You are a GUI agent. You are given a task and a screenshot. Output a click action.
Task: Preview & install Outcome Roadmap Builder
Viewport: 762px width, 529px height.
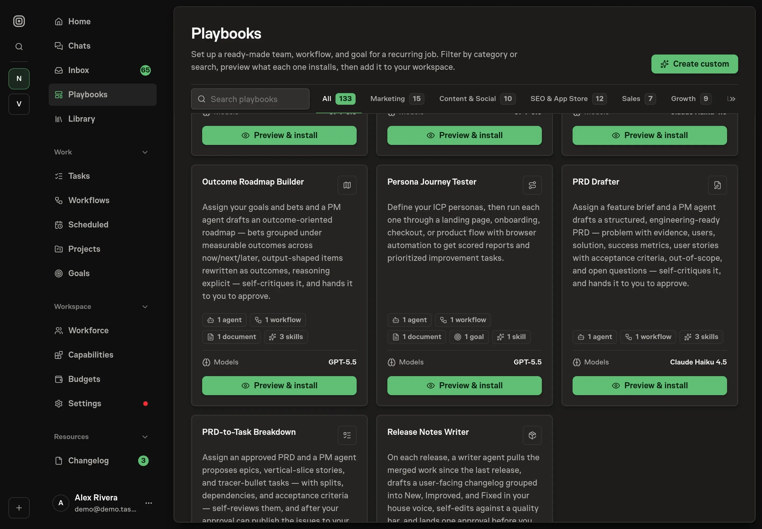coord(279,385)
